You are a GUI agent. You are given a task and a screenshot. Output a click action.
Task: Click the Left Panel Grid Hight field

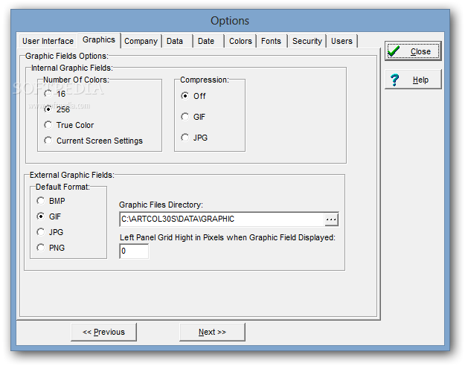(134, 251)
